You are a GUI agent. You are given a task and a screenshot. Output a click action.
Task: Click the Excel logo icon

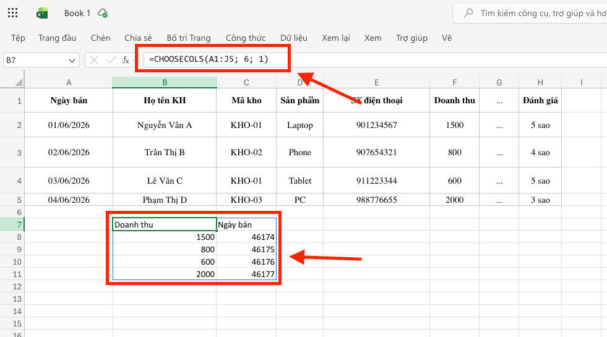click(x=42, y=13)
